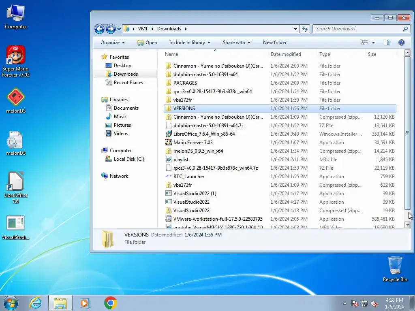
Task: Select the VMware-workstation-full-17.5.0 installer icon
Action: [x=168, y=219]
